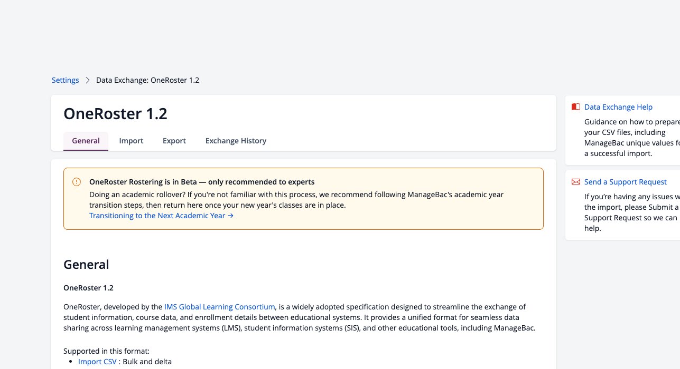Switch to the General tab

tap(86, 141)
